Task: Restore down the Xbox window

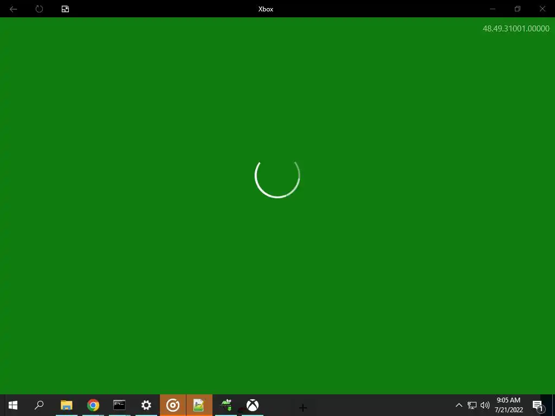Action: coord(518,9)
